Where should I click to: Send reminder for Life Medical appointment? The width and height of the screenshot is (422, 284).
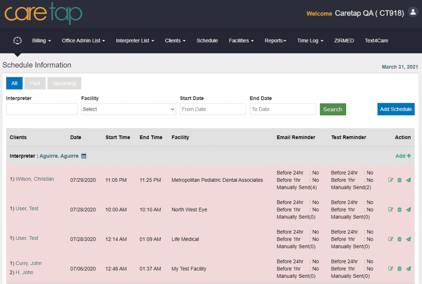click(408, 239)
